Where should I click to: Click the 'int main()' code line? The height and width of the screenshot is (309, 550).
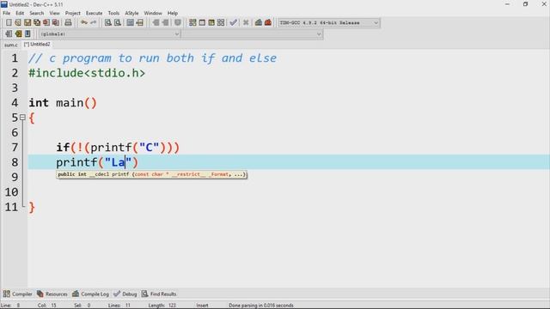pyautogui.click(x=63, y=103)
